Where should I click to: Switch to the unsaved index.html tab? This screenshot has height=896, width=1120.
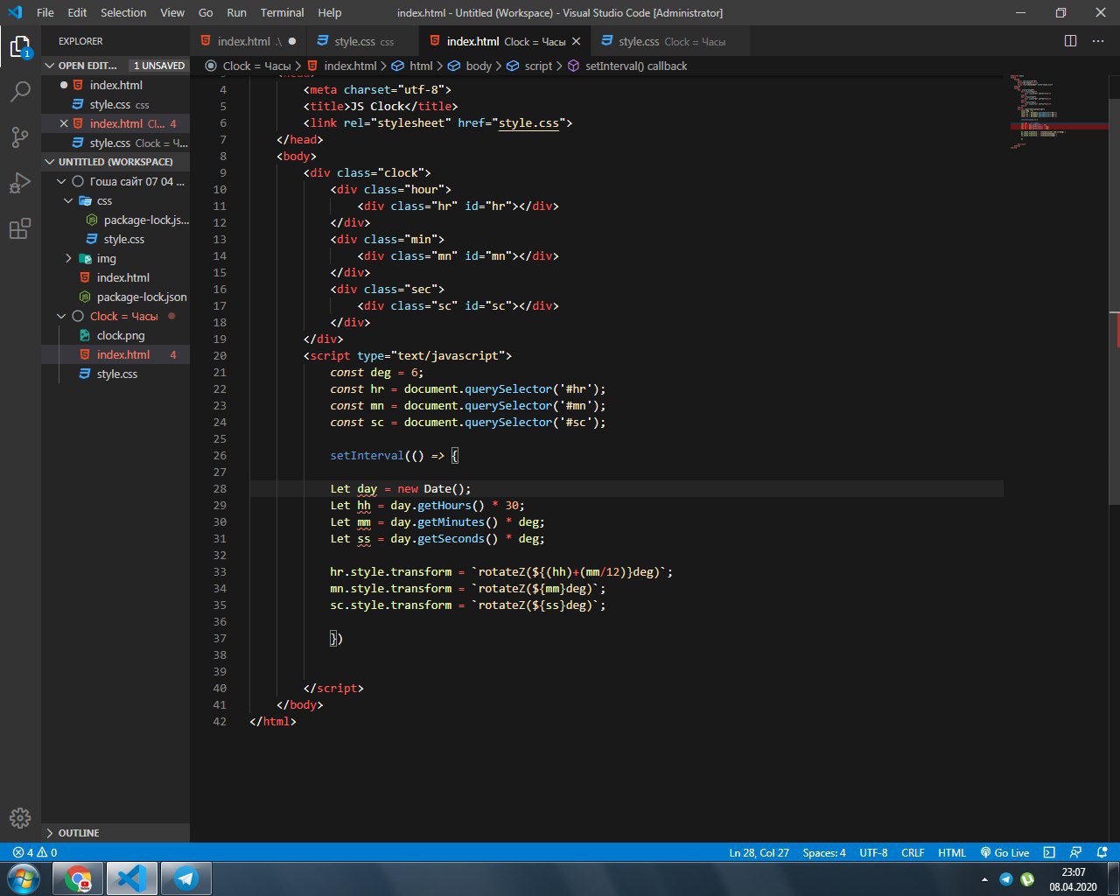coord(248,41)
